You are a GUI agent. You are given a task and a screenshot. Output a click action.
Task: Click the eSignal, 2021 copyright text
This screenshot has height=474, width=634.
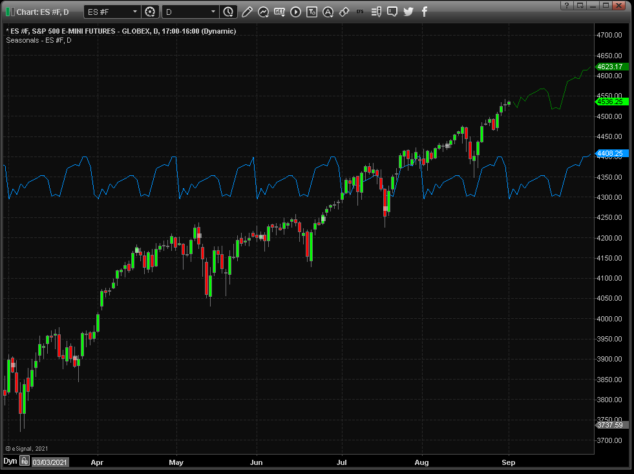pos(26,449)
